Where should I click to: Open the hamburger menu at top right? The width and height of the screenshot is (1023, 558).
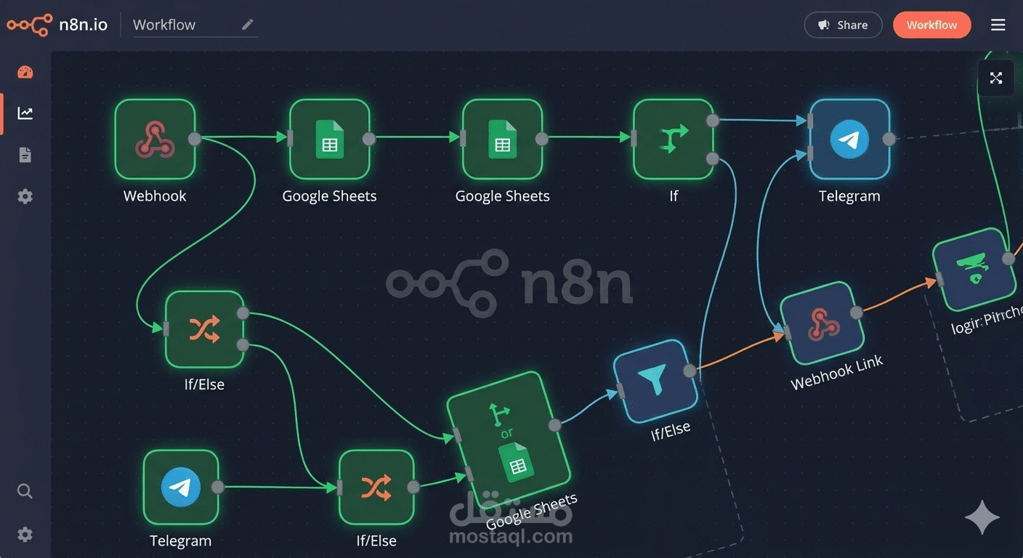pos(998,24)
